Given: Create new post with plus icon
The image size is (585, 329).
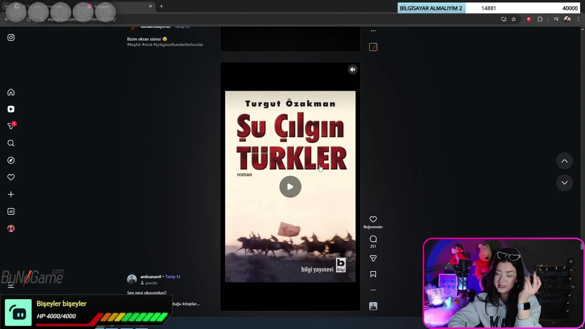Looking at the screenshot, I should click(x=11, y=194).
